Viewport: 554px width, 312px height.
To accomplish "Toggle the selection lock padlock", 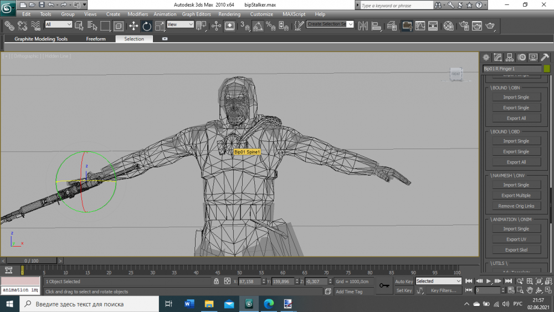I will (217, 282).
